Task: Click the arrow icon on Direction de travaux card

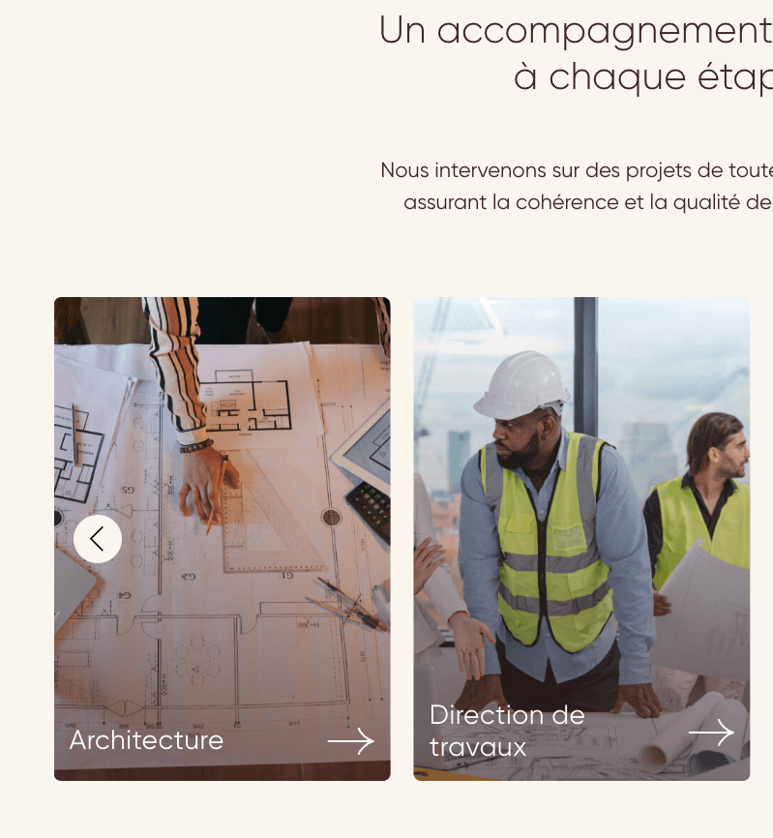Action: [x=711, y=733]
